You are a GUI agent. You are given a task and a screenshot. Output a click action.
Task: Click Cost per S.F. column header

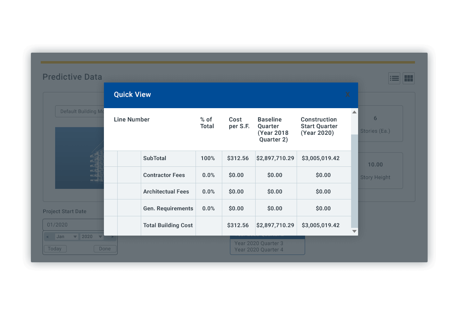tap(239, 123)
